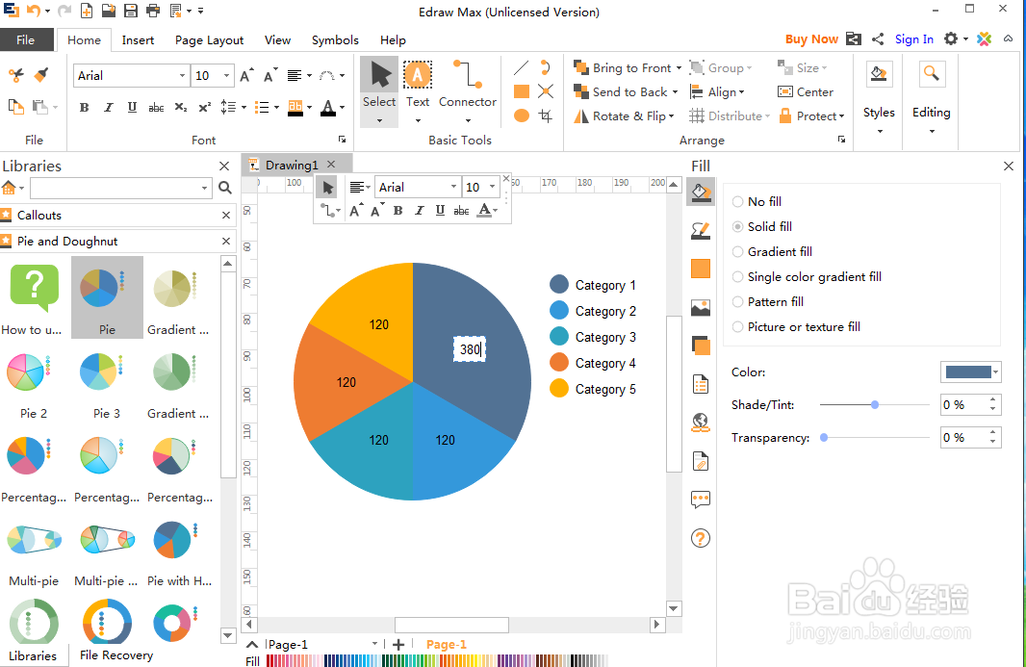
Task: Click the Buy Now link
Action: pyautogui.click(x=811, y=39)
